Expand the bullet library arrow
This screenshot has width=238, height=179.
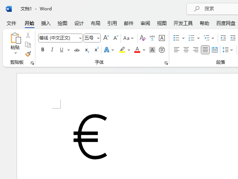point(183,38)
